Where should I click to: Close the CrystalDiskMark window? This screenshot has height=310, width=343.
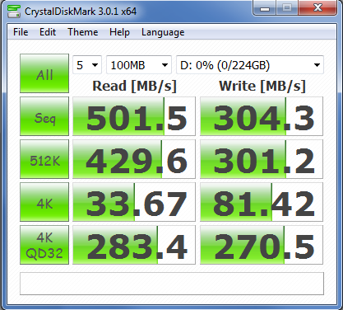click(x=318, y=8)
